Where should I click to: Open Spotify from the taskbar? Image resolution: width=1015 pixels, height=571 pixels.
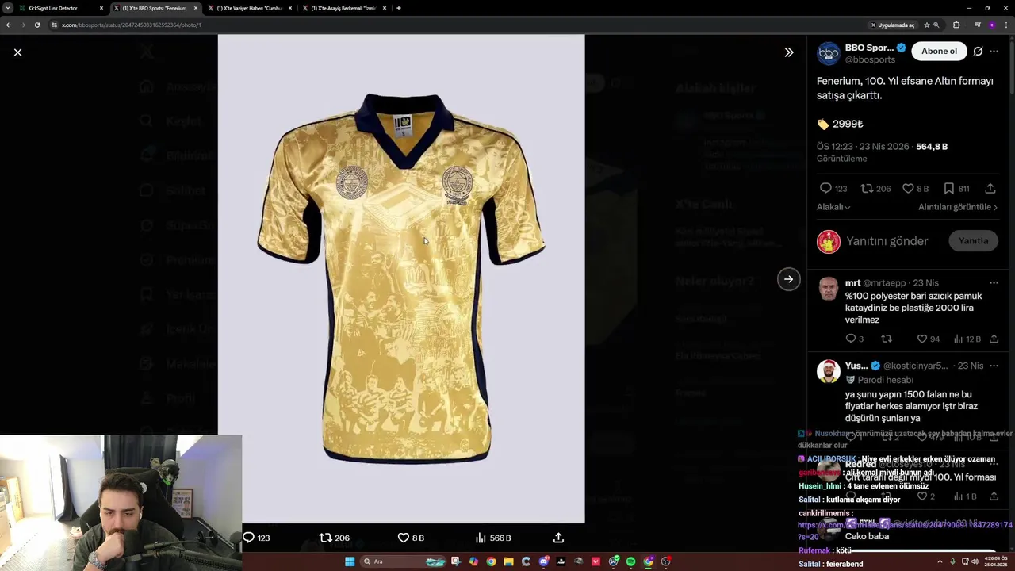click(x=630, y=561)
